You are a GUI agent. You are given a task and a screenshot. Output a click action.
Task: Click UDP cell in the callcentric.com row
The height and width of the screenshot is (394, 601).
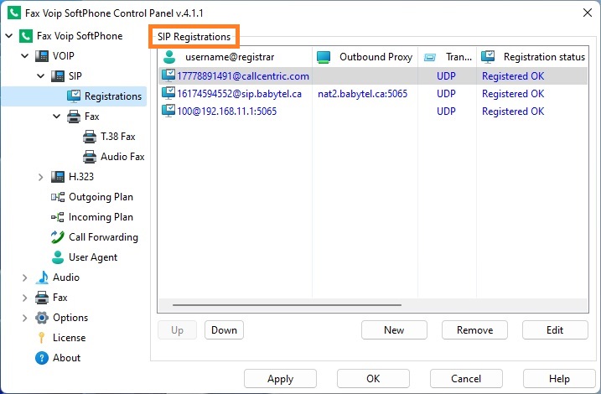click(446, 76)
